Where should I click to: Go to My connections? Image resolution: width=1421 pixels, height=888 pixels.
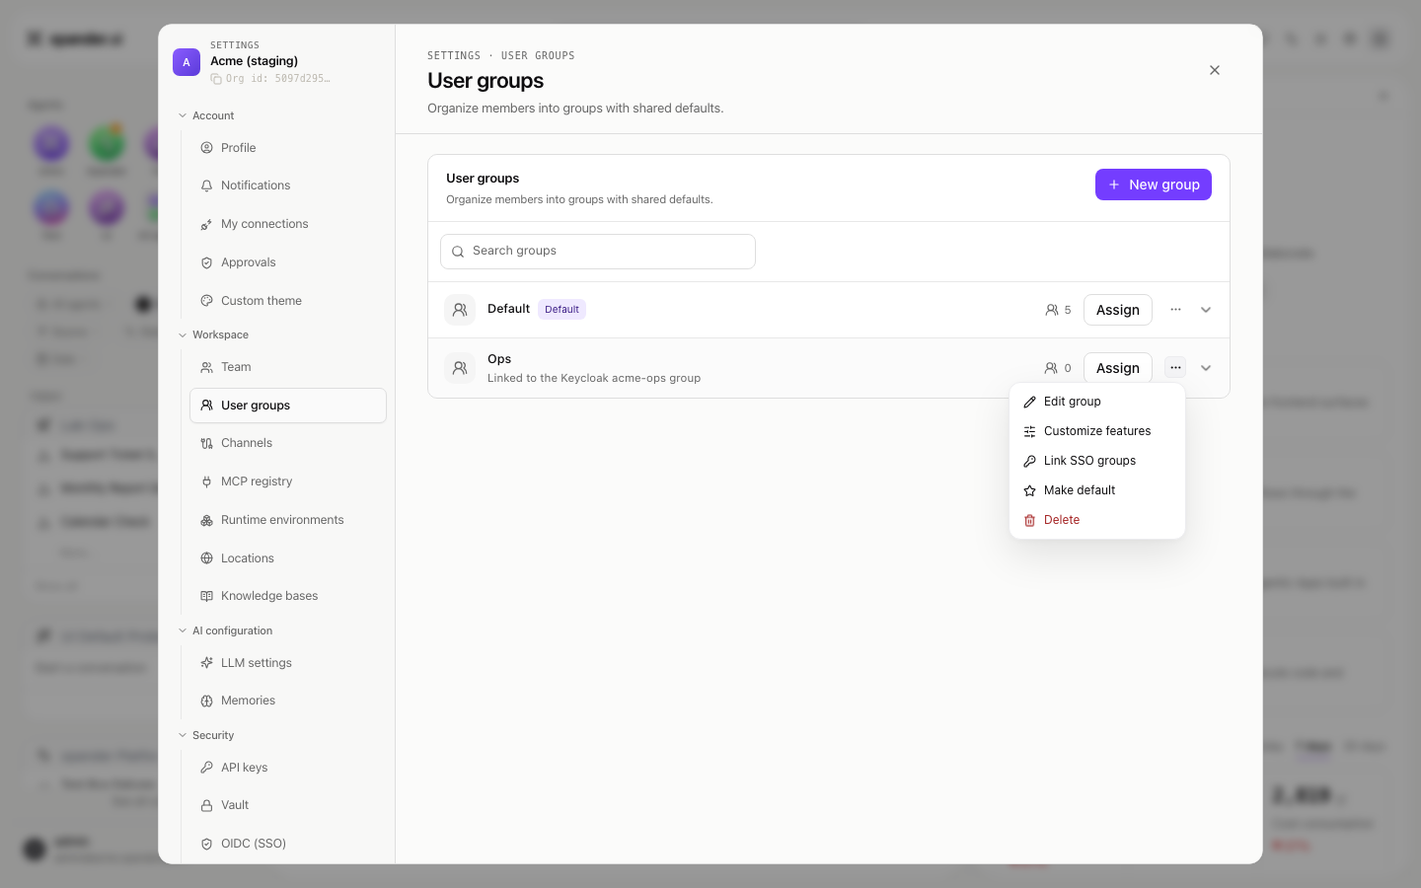tap(288, 224)
